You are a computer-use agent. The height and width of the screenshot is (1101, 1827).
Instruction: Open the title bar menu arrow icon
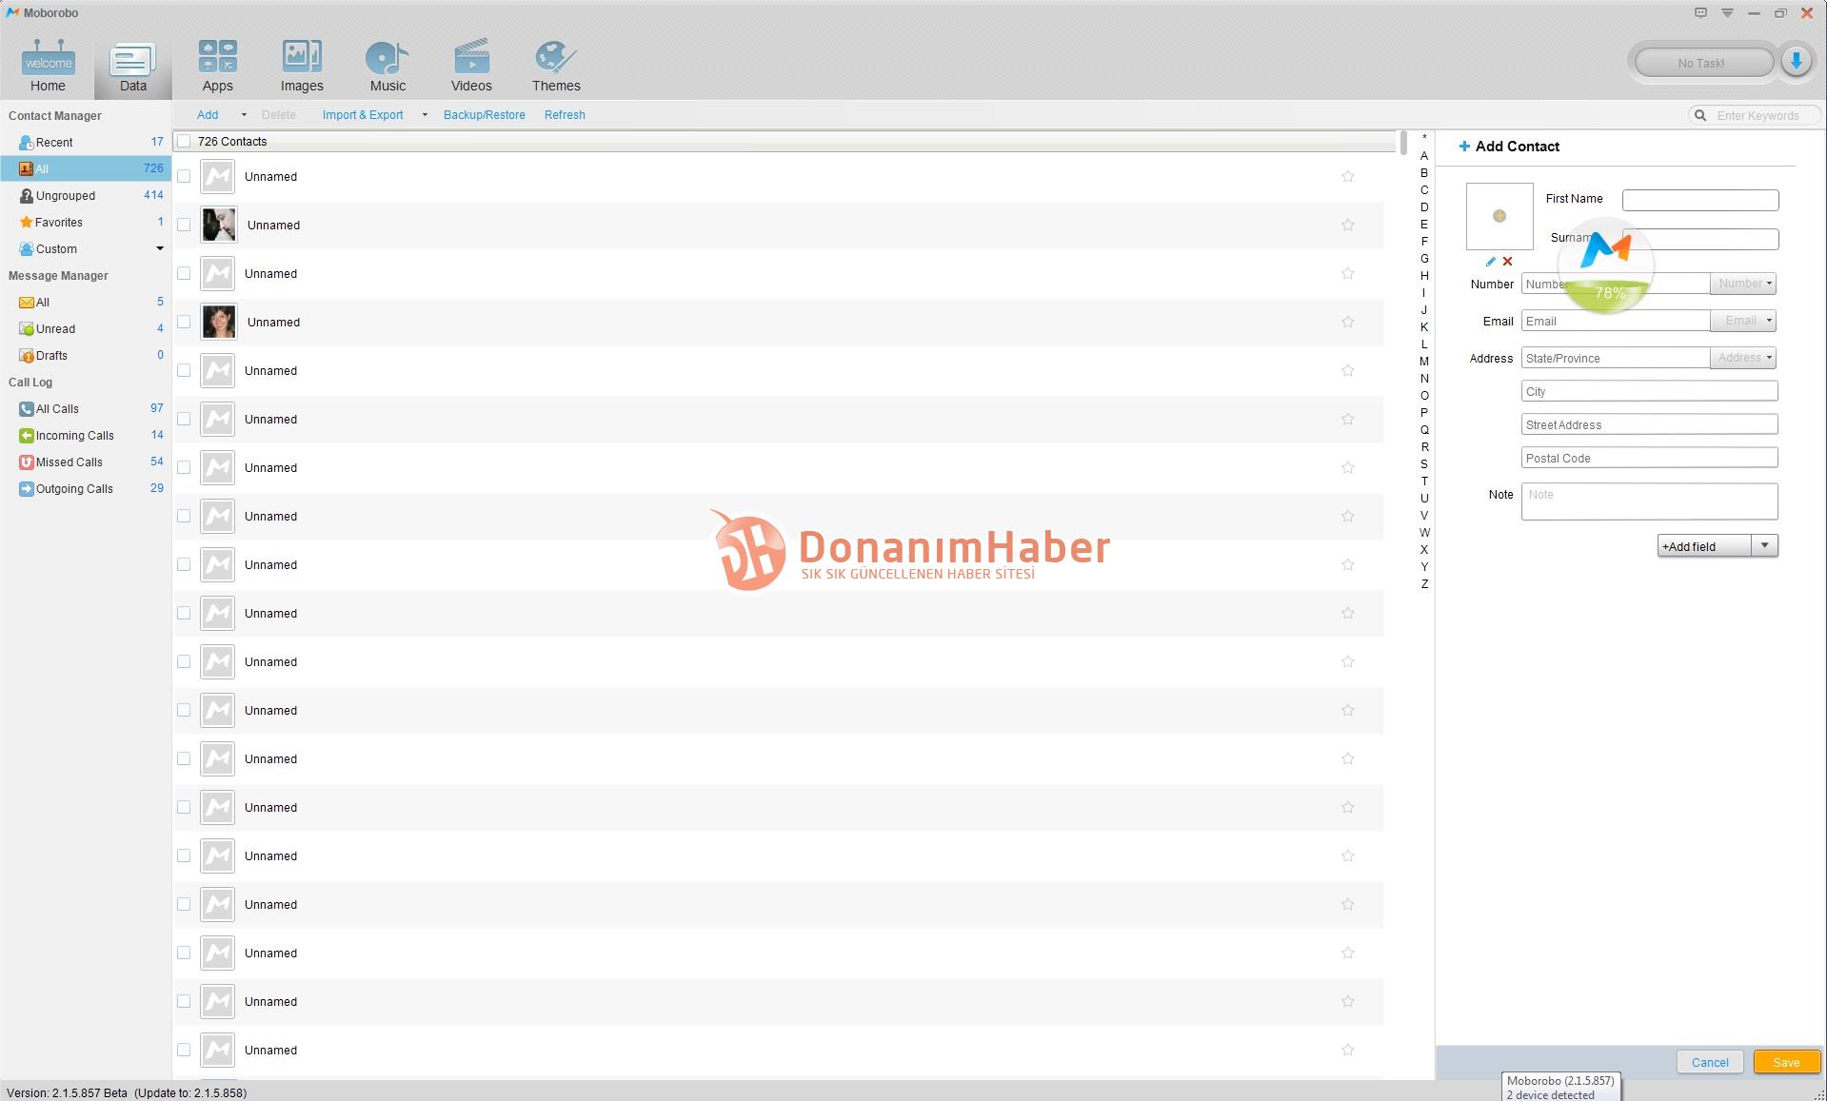click(1727, 12)
